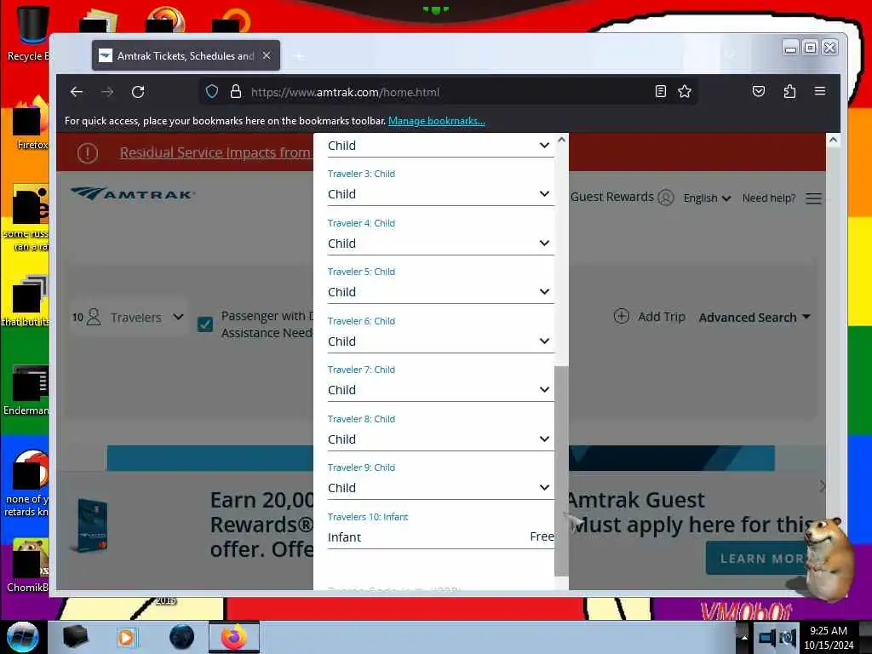The width and height of the screenshot is (872, 654).
Task: Reload the Amtrak page
Action: [x=138, y=92]
